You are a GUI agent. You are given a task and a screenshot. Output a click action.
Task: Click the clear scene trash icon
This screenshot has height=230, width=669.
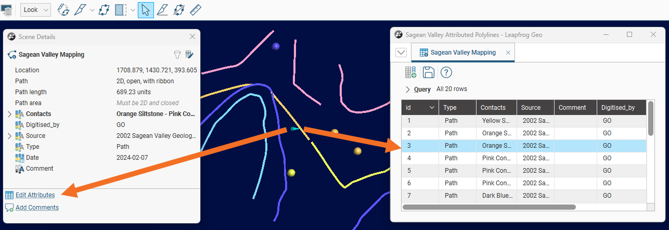click(x=6, y=10)
